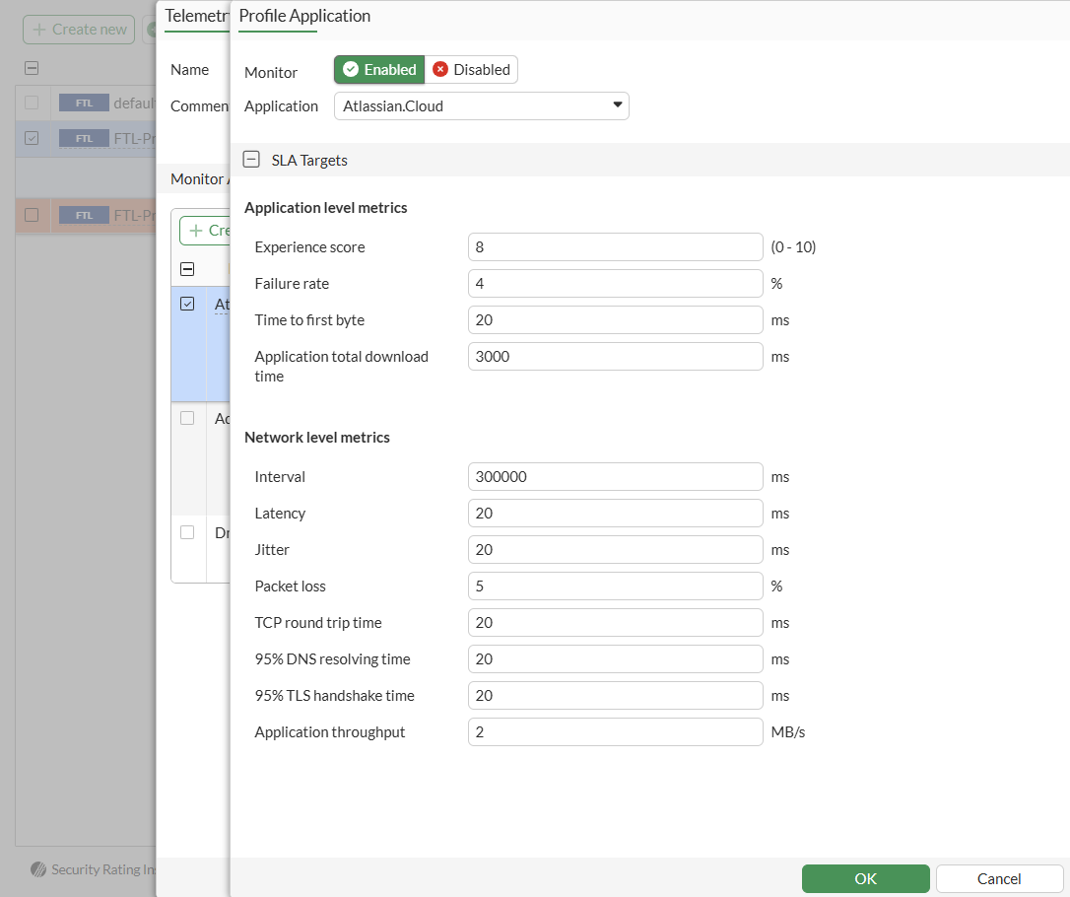Click the Security Rating icon at bottom left
The image size is (1070, 897).
point(39,869)
